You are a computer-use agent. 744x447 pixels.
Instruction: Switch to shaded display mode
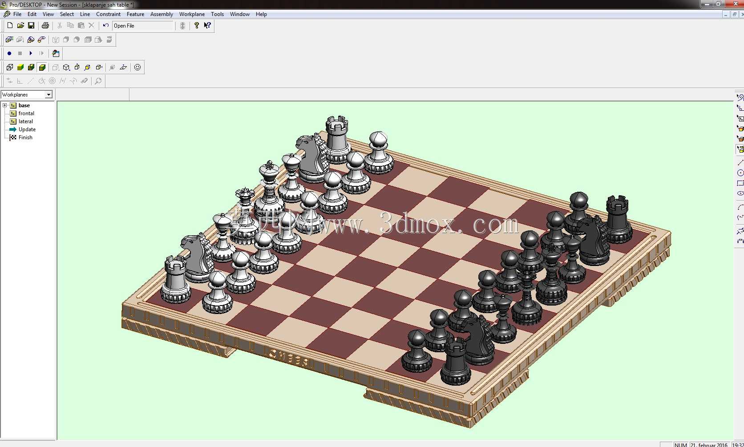pyautogui.click(x=20, y=67)
